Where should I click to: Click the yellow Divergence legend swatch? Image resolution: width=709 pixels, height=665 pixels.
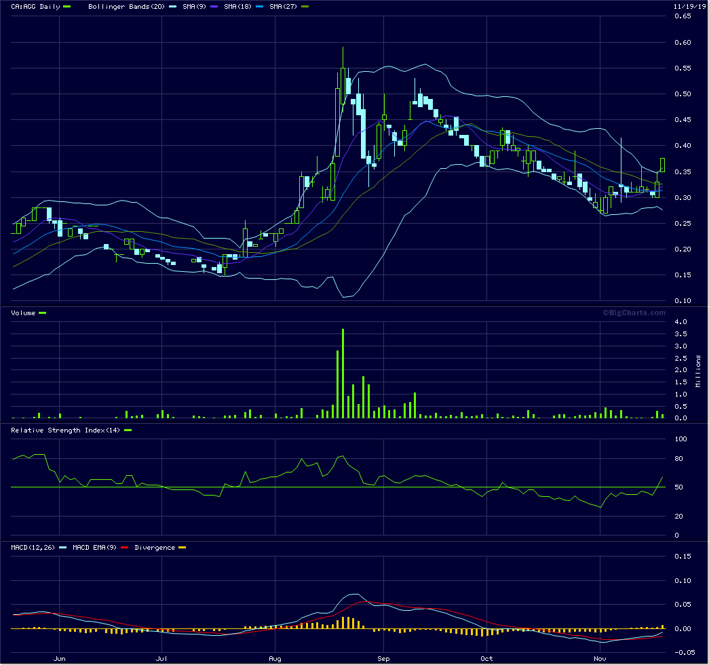[x=181, y=548]
